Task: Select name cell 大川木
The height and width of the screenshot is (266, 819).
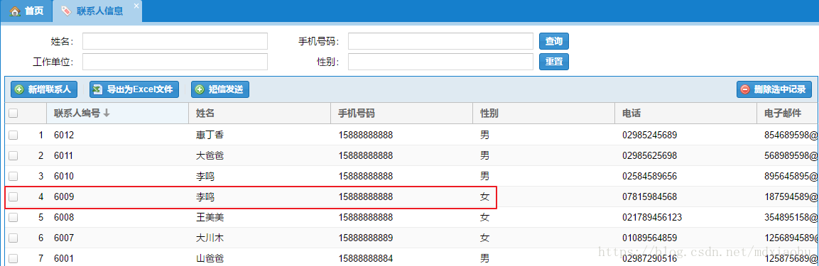Action: click(210, 238)
